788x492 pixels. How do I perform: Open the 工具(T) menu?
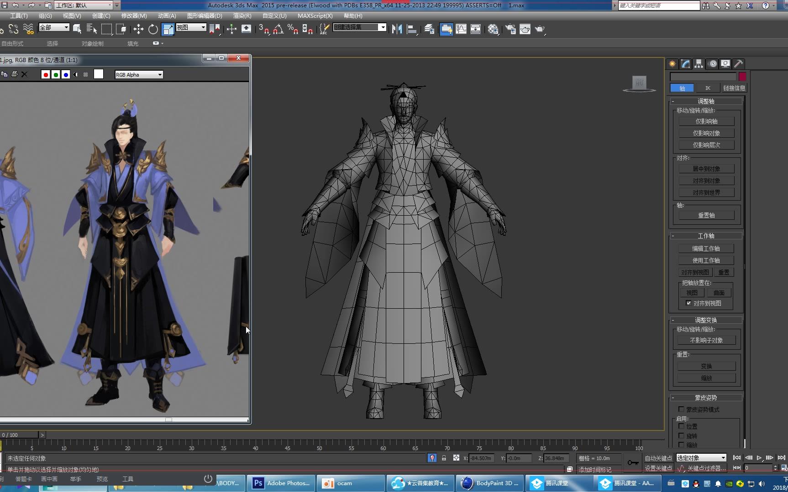[19, 16]
